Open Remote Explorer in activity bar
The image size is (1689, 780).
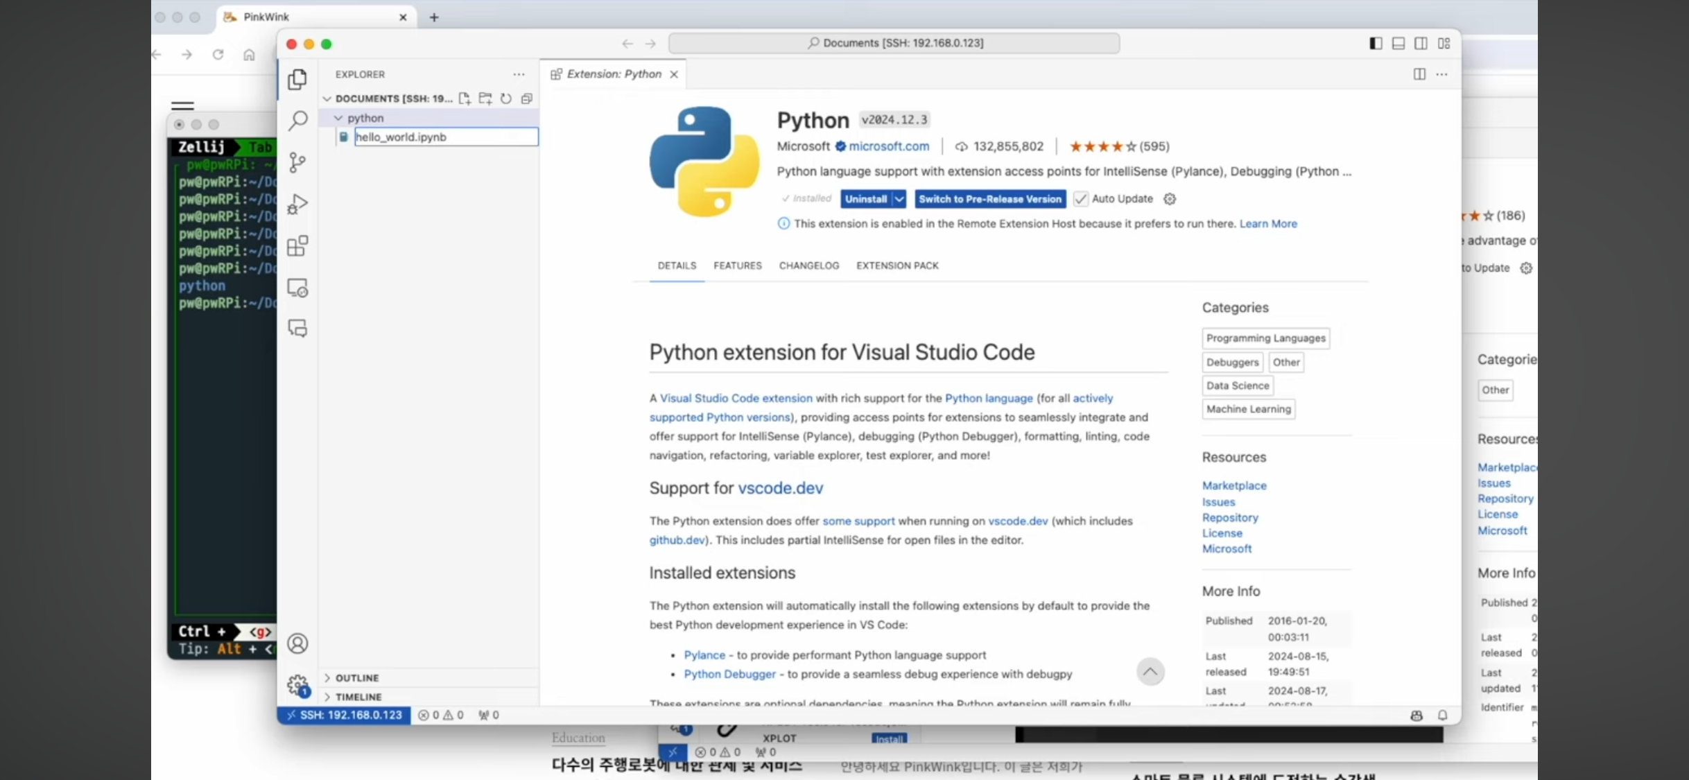(297, 288)
